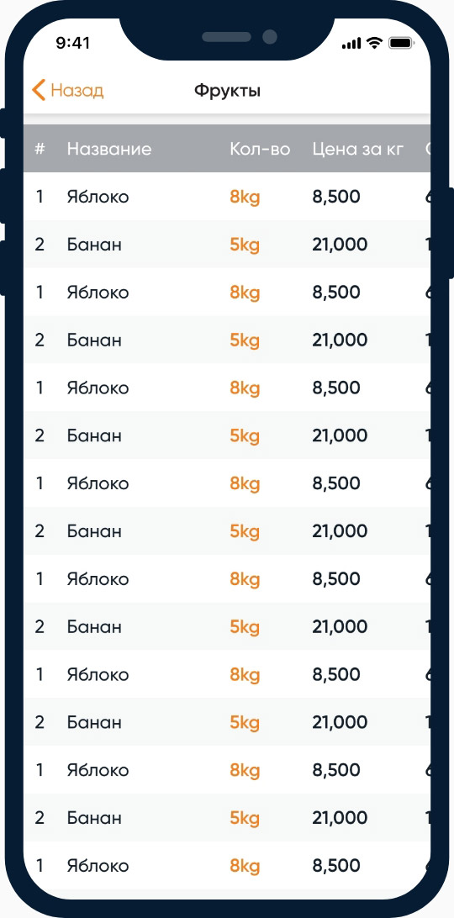The image size is (454, 918).
Task: Sort by the # column header
Action: point(40,149)
